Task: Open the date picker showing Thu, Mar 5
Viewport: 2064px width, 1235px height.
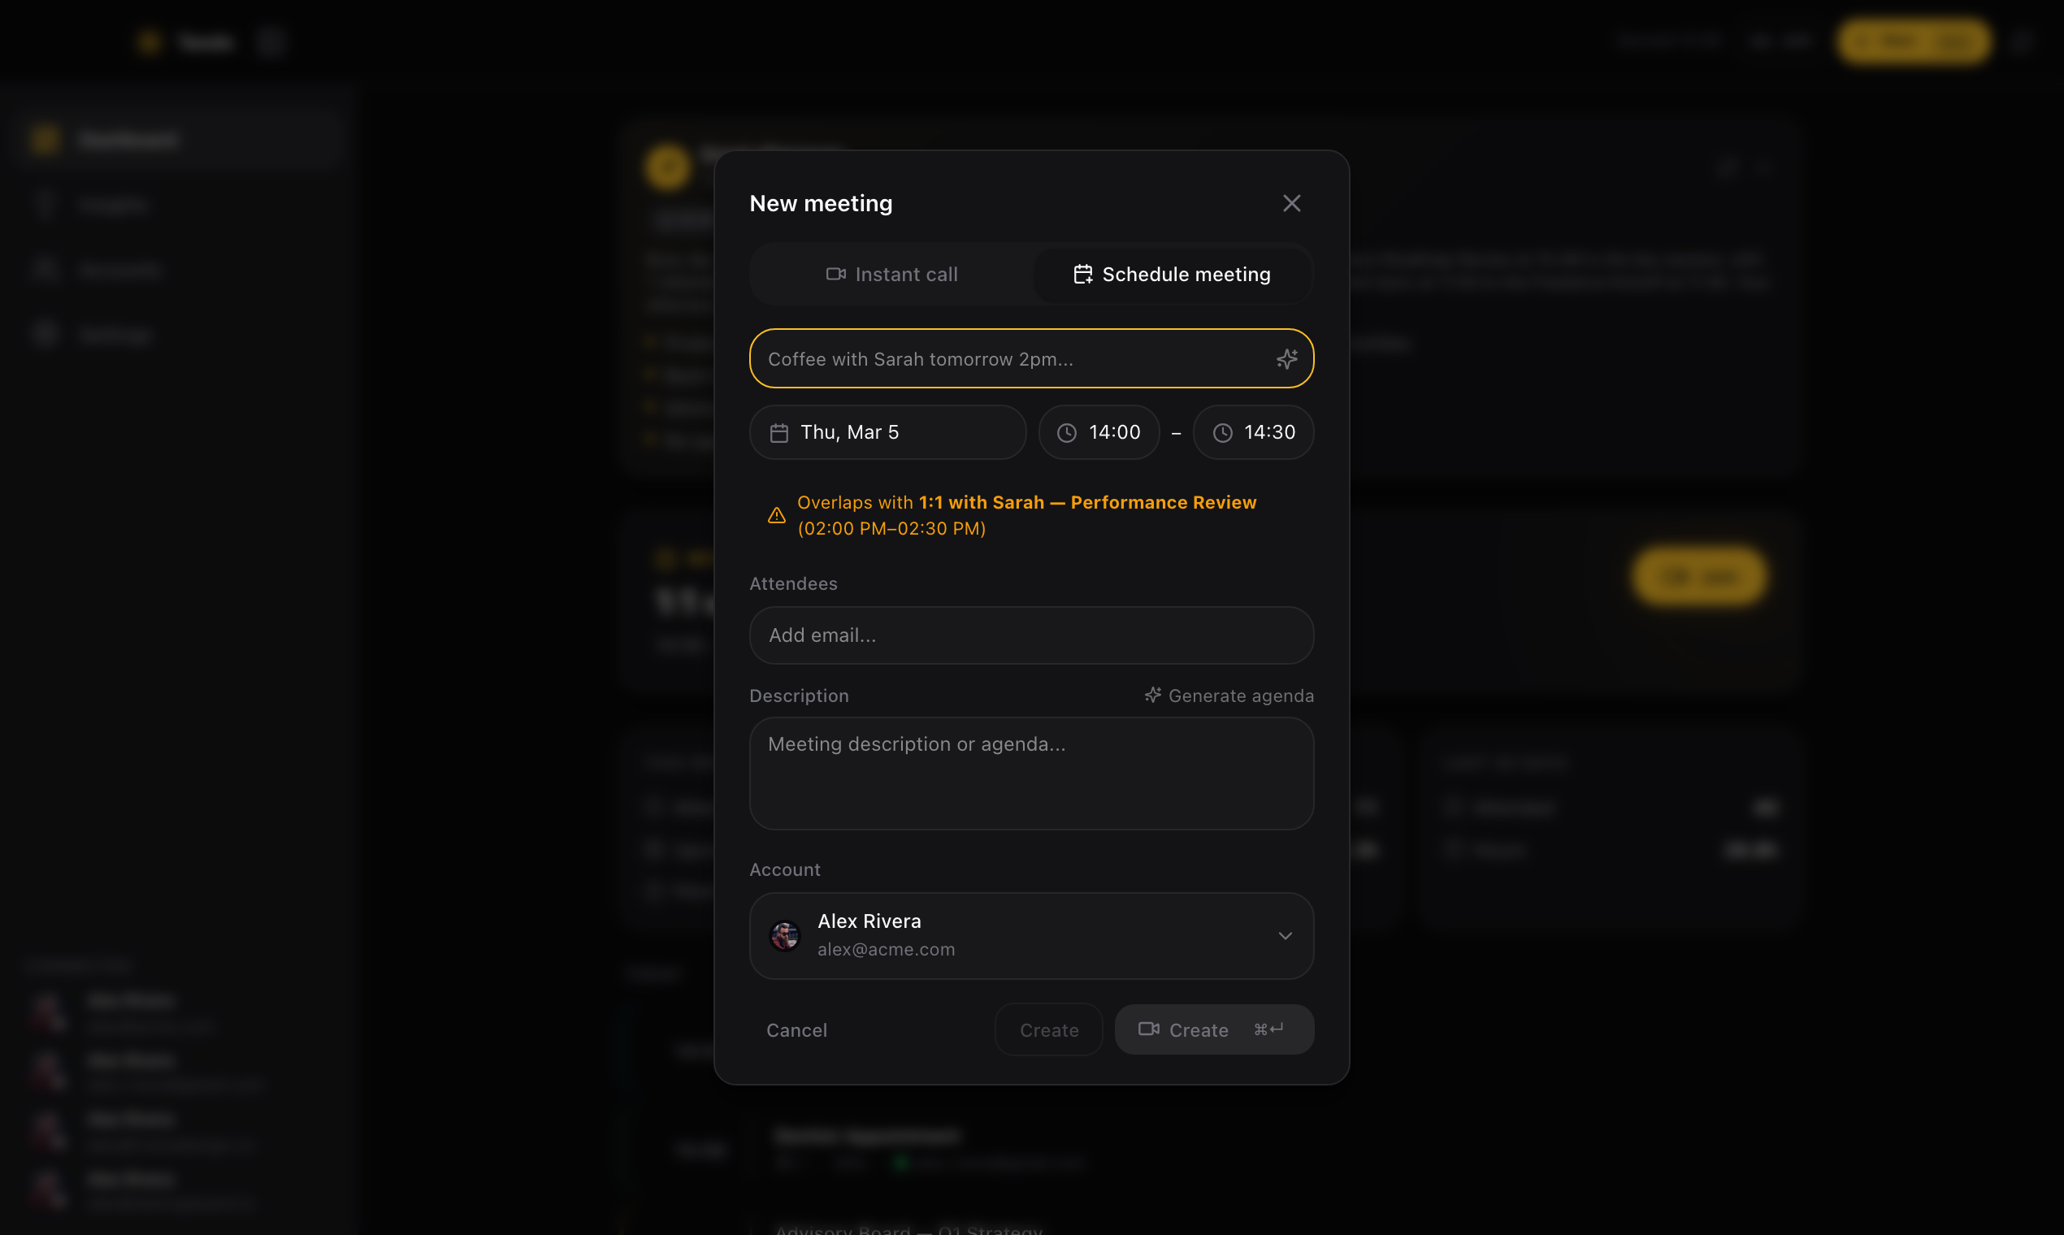Action: 887,432
